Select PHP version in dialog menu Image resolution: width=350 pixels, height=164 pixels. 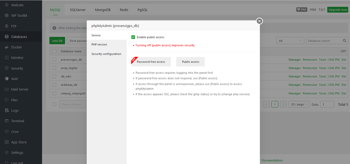pos(99,44)
